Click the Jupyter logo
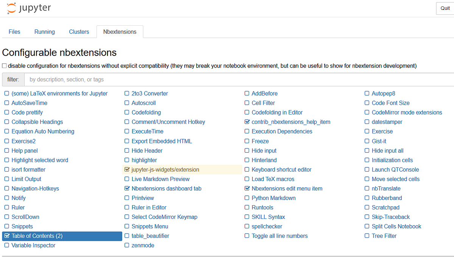454x260 pixels. coord(28,8)
